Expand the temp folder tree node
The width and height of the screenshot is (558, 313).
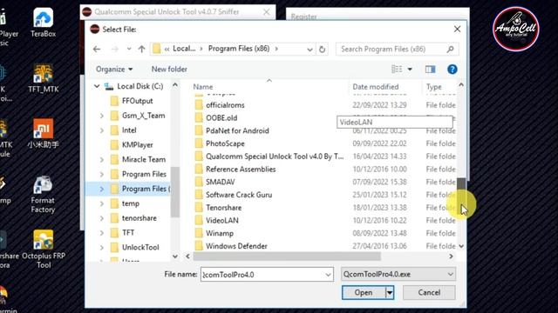tap(101, 203)
